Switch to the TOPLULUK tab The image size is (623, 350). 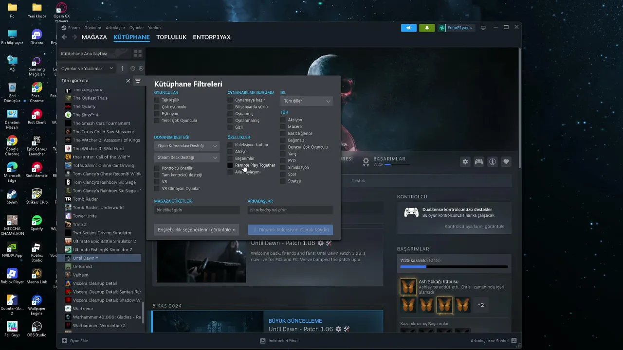pyautogui.click(x=171, y=37)
